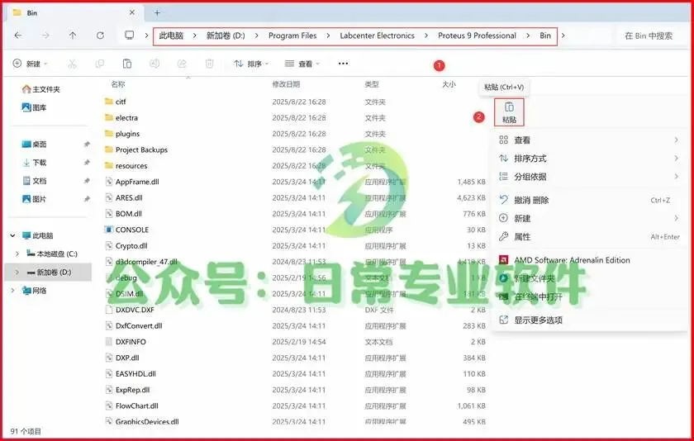Screen dimensions: 694x441
Task: Click the share icon in toolbar
Action: tap(182, 64)
